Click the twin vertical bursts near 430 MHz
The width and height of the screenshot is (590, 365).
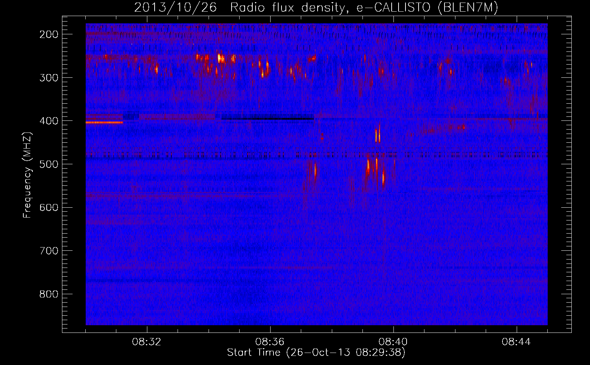coord(378,134)
